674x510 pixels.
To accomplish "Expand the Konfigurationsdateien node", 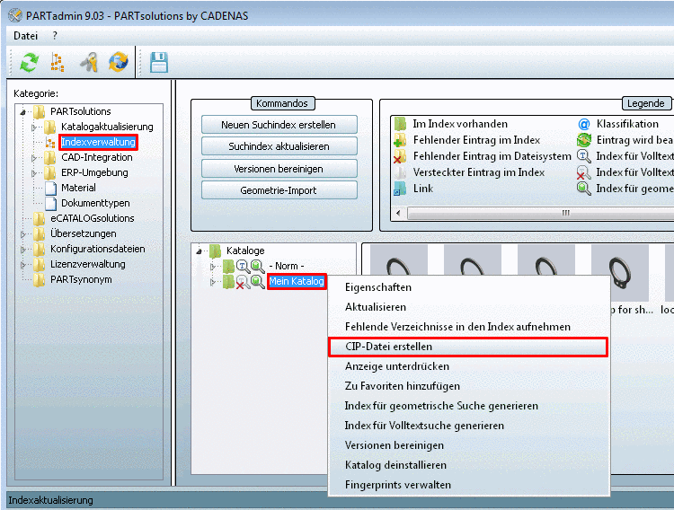I will [23, 250].
